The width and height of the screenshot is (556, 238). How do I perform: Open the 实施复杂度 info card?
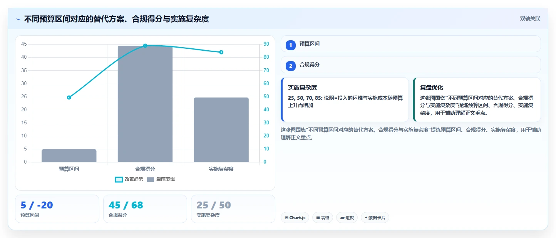point(345,99)
